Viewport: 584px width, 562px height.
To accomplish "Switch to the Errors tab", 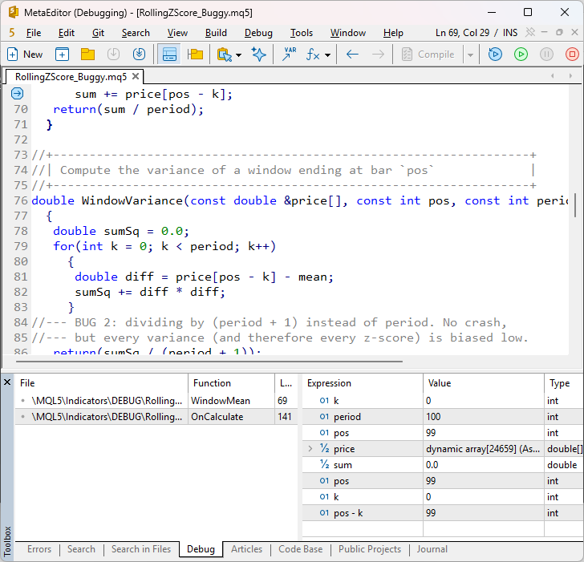I will (x=39, y=549).
